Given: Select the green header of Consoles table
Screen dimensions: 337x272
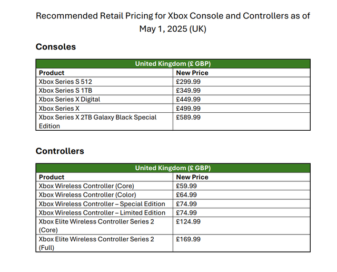Looking at the screenshot, I should click(x=173, y=64).
